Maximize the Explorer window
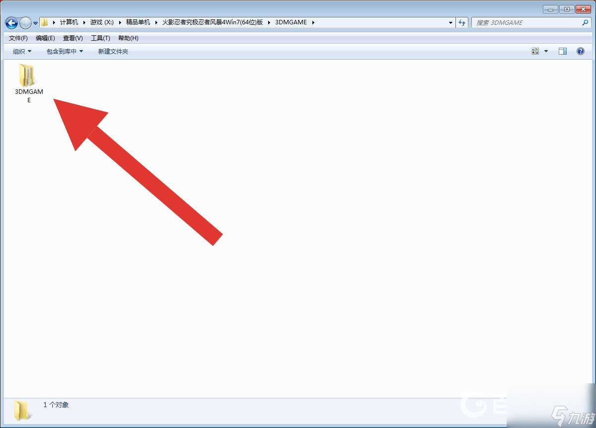Viewport: 596px width, 428px height. [566, 9]
